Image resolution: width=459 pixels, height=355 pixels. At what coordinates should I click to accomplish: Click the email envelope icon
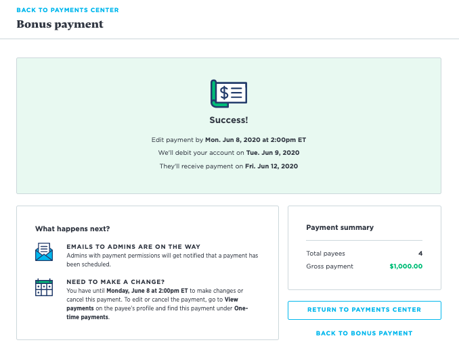click(44, 252)
